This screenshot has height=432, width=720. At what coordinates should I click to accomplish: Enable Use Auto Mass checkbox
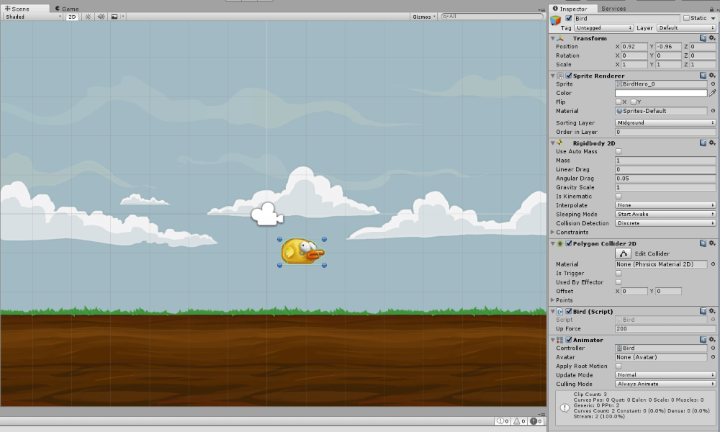618,151
